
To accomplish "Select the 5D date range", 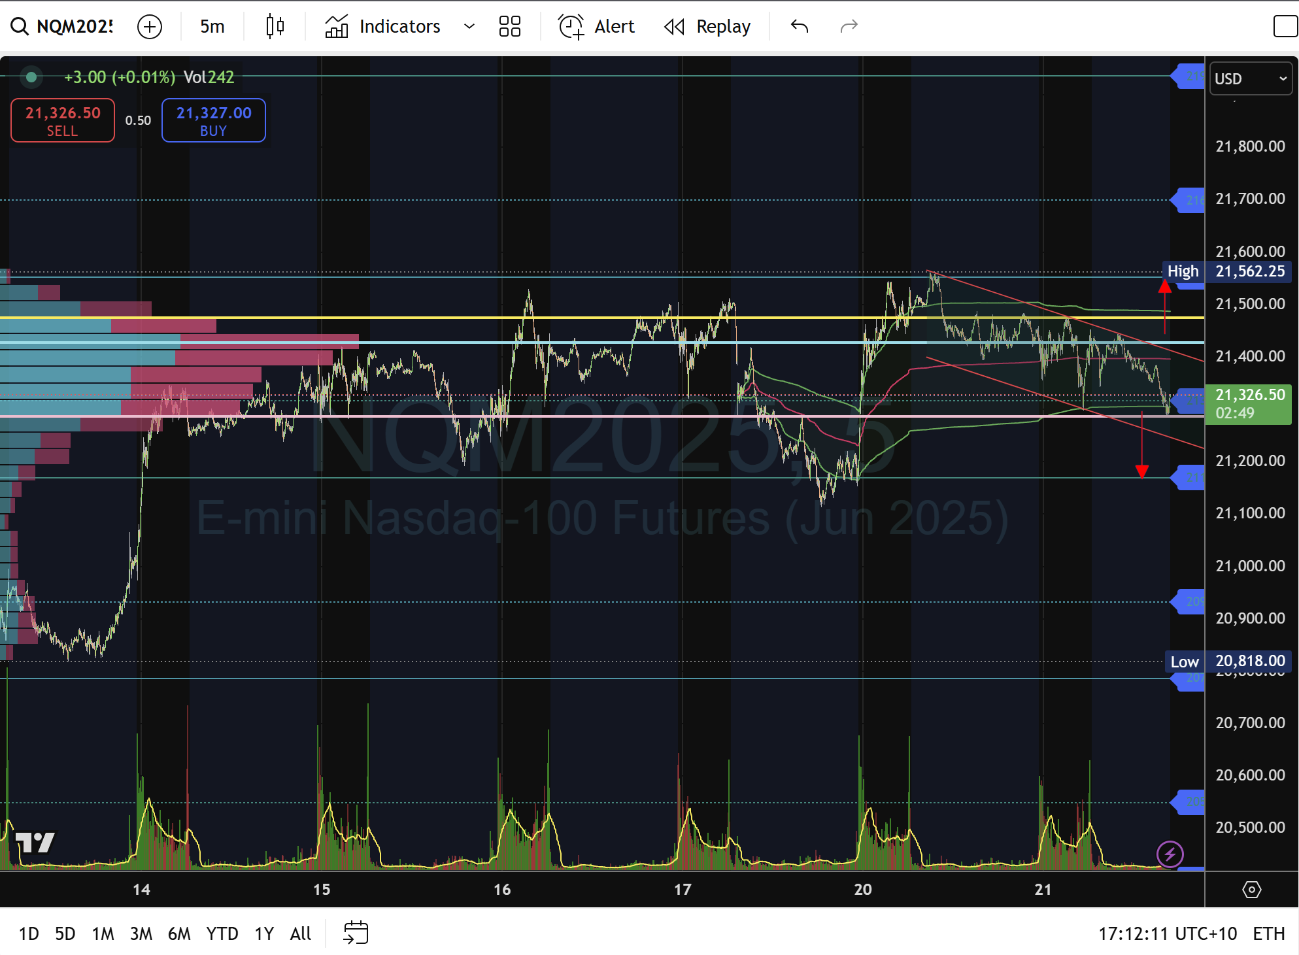I will [65, 933].
